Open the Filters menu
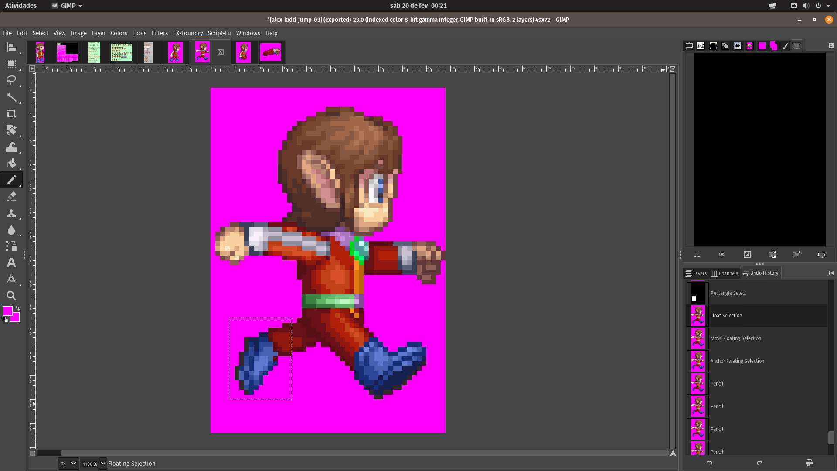837x471 pixels. (160, 33)
